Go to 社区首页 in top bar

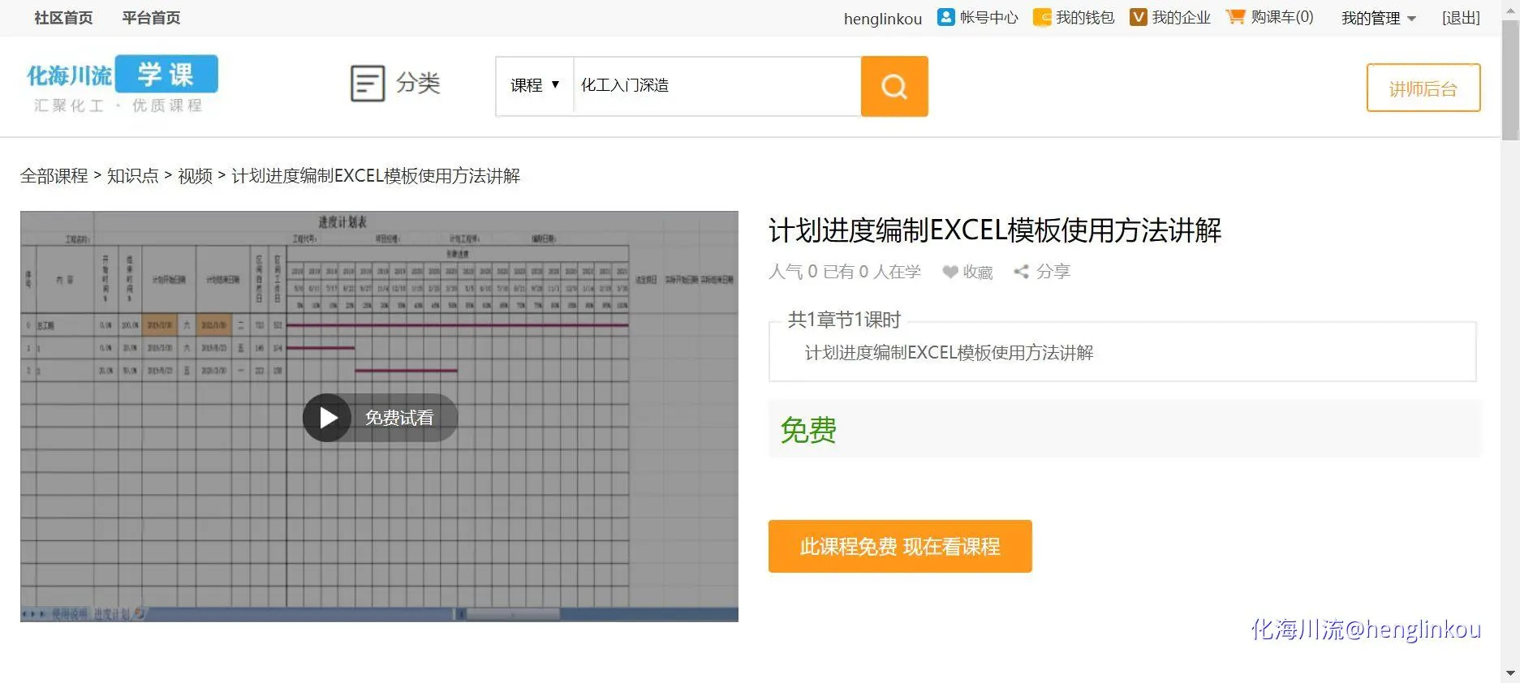(63, 18)
